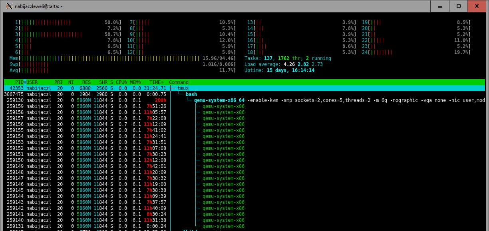Collapse the tmux process tree branch
Image resolution: width=489 pixels, height=231 pixels.
(172, 88)
